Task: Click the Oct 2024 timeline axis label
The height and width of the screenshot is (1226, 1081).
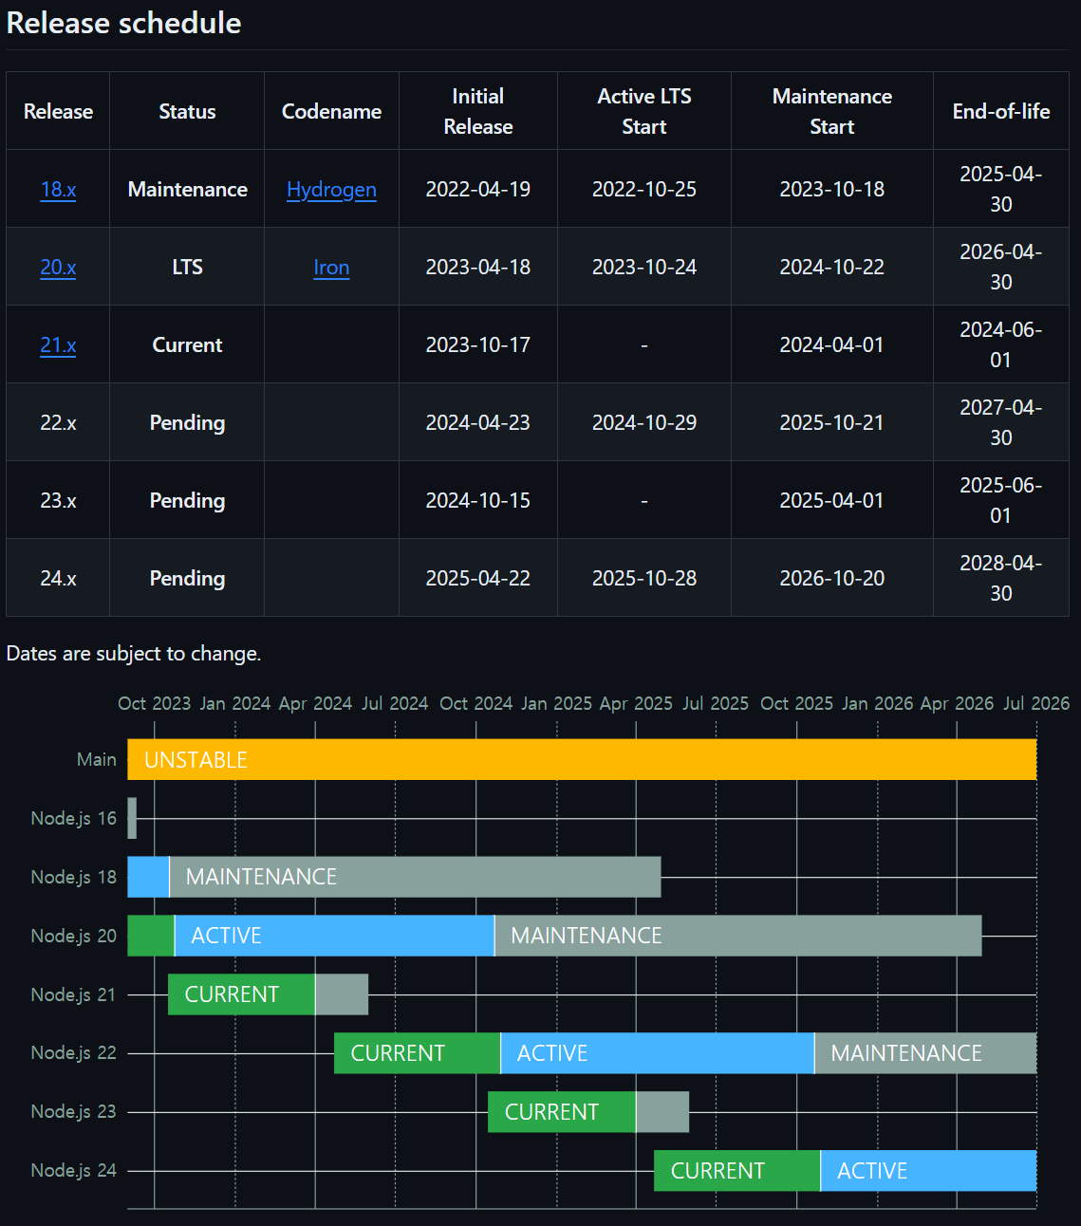Action: click(x=476, y=703)
